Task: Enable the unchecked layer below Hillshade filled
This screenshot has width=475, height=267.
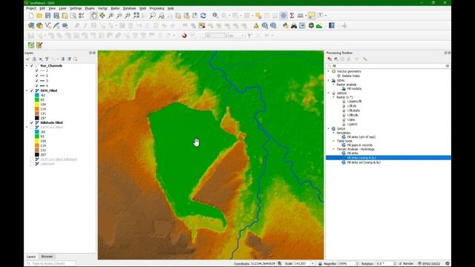Action: point(32,128)
